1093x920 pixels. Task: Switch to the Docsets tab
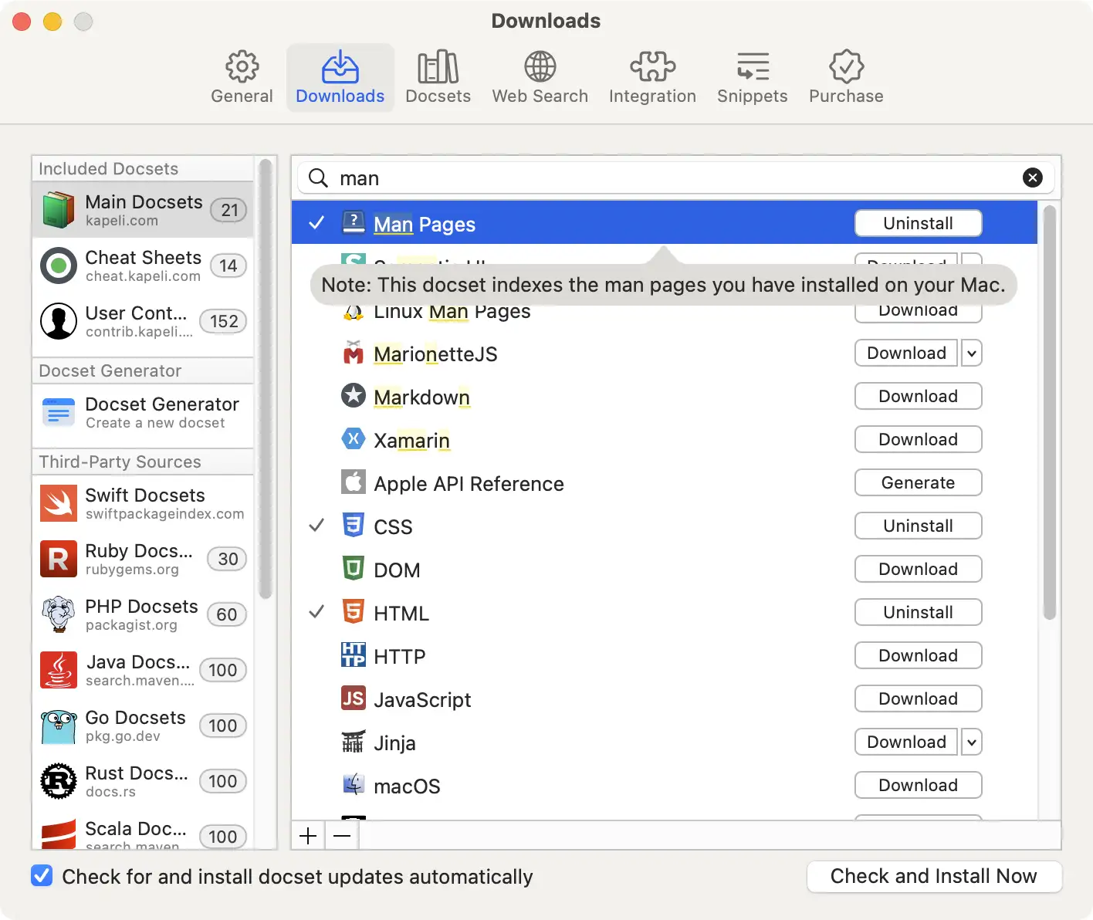[x=438, y=77]
